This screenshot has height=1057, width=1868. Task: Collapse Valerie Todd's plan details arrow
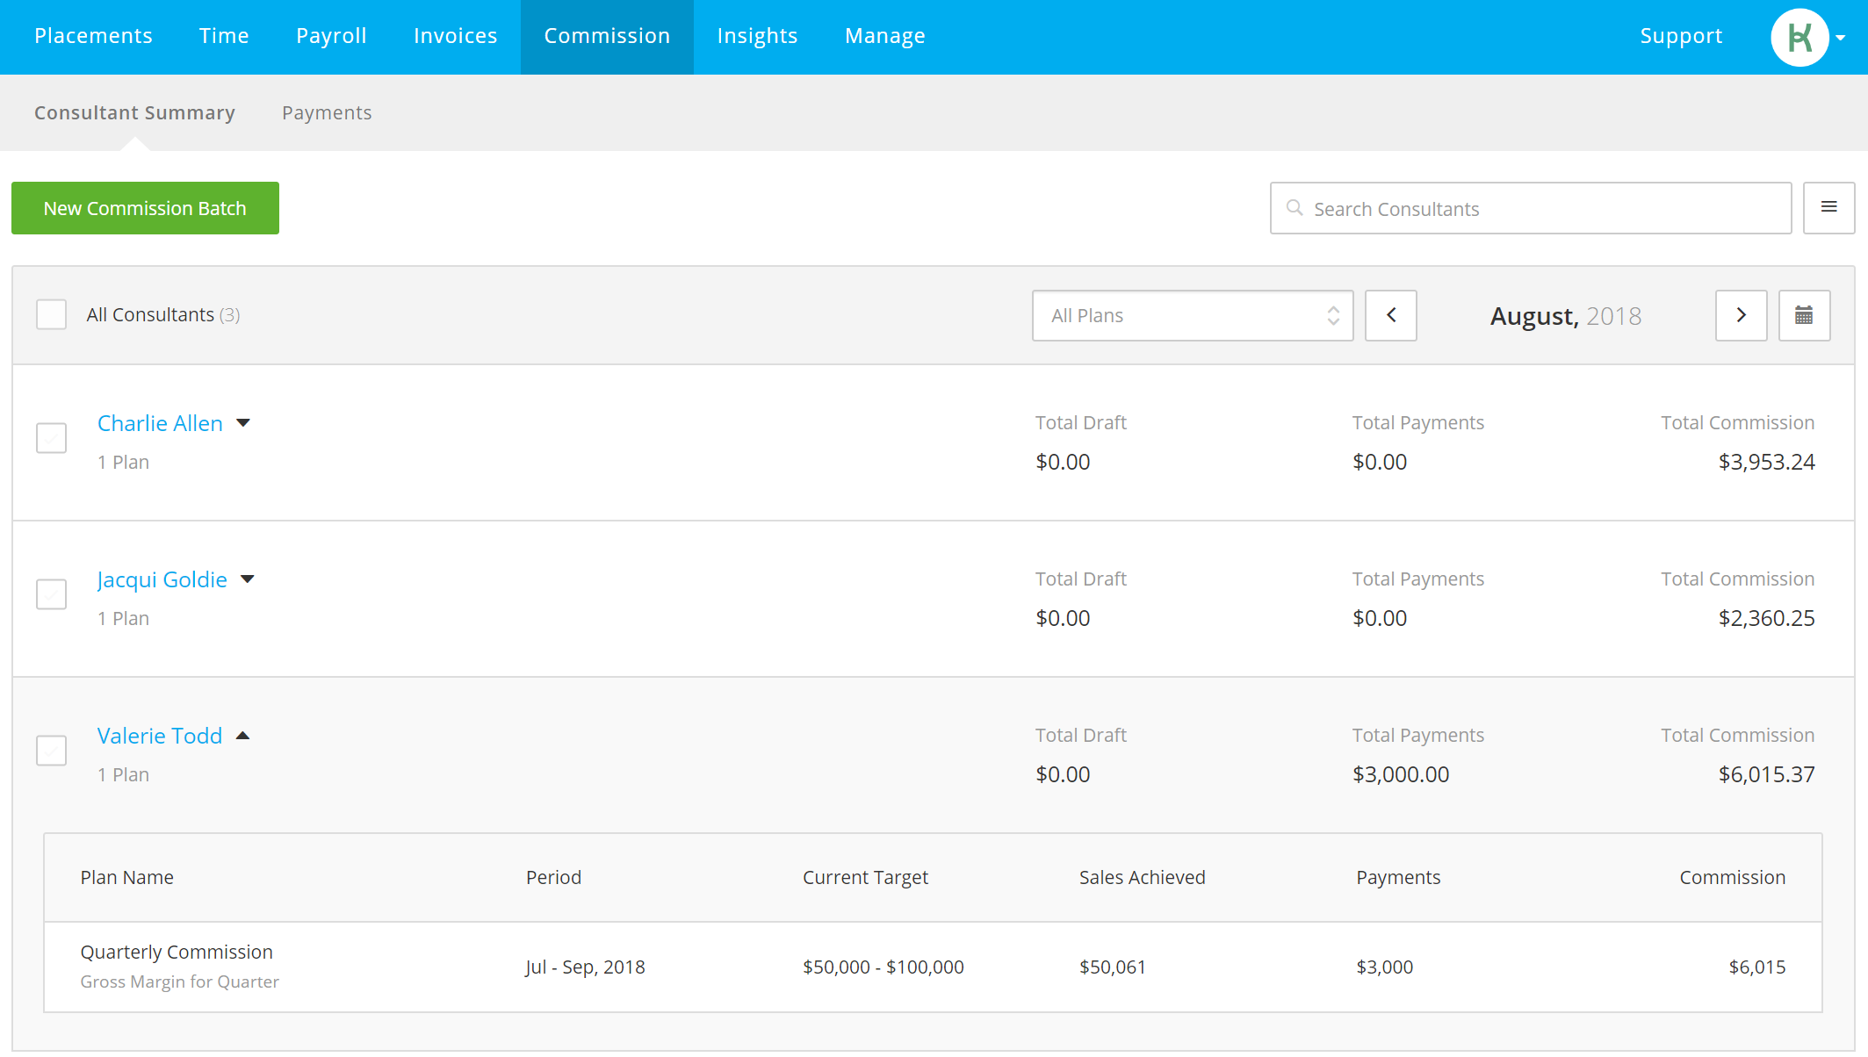243,736
